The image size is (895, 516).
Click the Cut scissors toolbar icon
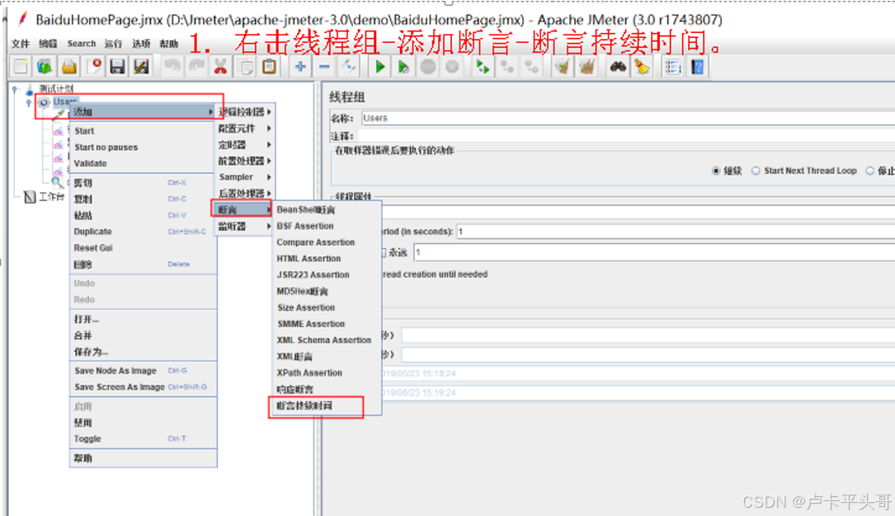tap(220, 67)
